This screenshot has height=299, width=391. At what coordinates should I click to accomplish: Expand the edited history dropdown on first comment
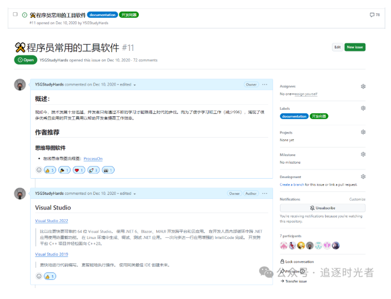pyautogui.click(x=134, y=85)
